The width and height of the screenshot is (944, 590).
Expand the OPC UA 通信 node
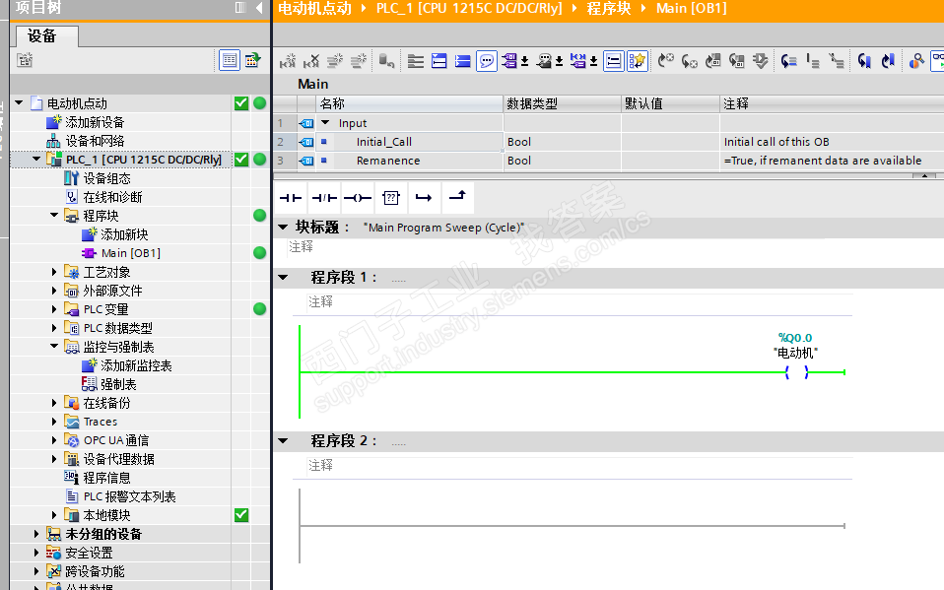54,440
